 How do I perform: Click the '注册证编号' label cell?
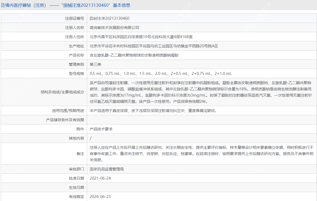tap(74, 18)
